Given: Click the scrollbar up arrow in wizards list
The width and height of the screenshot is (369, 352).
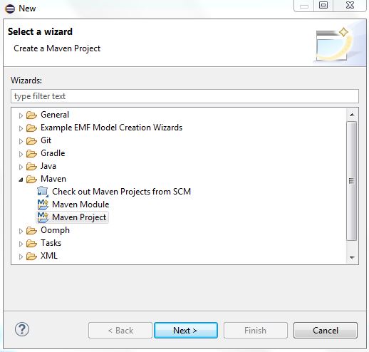Looking at the screenshot, I should 352,115.
